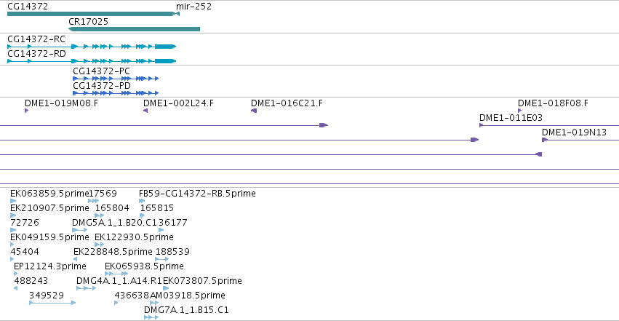Click the DME1-018F08.F arrow marker
619x321 pixels.
(x=520, y=111)
